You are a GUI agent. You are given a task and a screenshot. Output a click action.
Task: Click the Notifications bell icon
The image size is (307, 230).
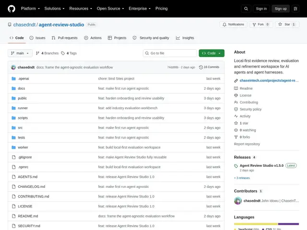[224, 24]
